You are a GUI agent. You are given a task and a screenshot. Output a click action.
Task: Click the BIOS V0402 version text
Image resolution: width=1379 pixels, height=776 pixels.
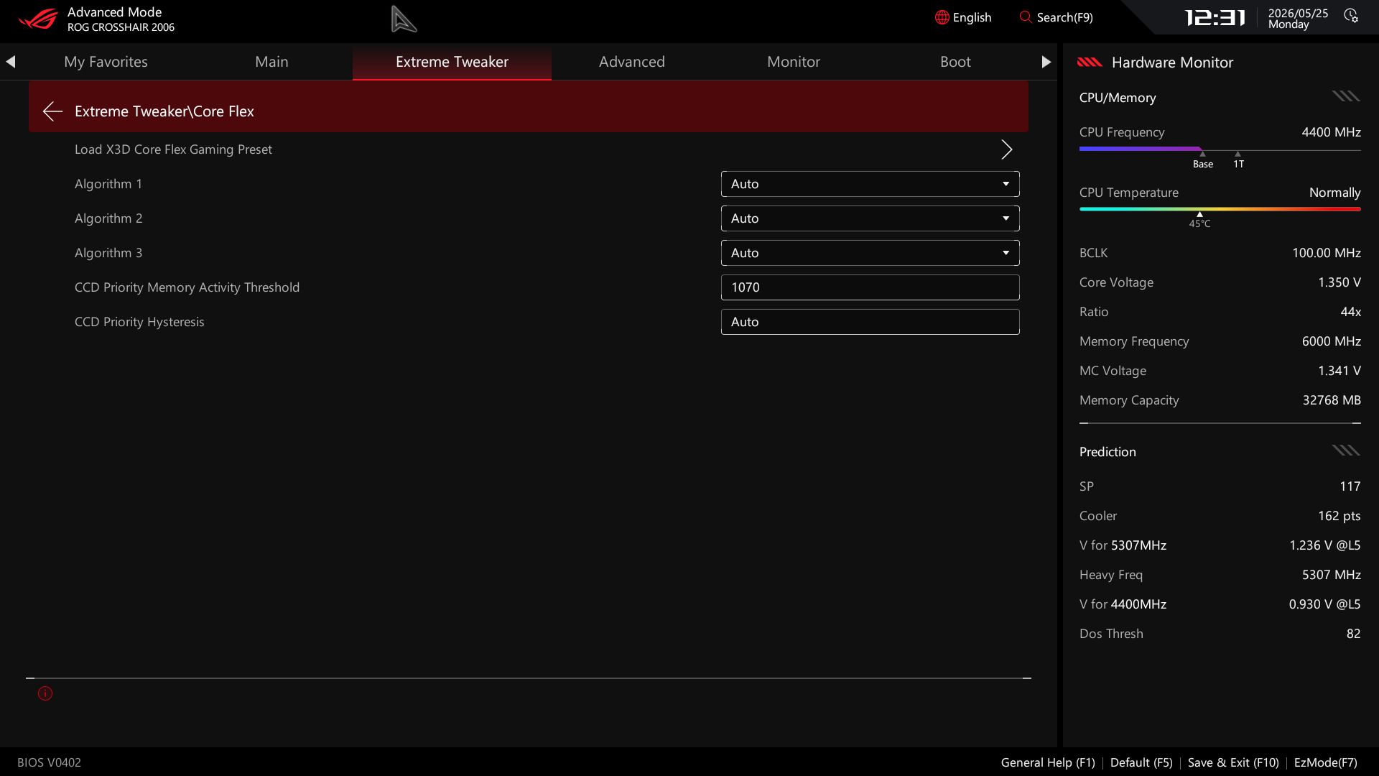(x=49, y=762)
